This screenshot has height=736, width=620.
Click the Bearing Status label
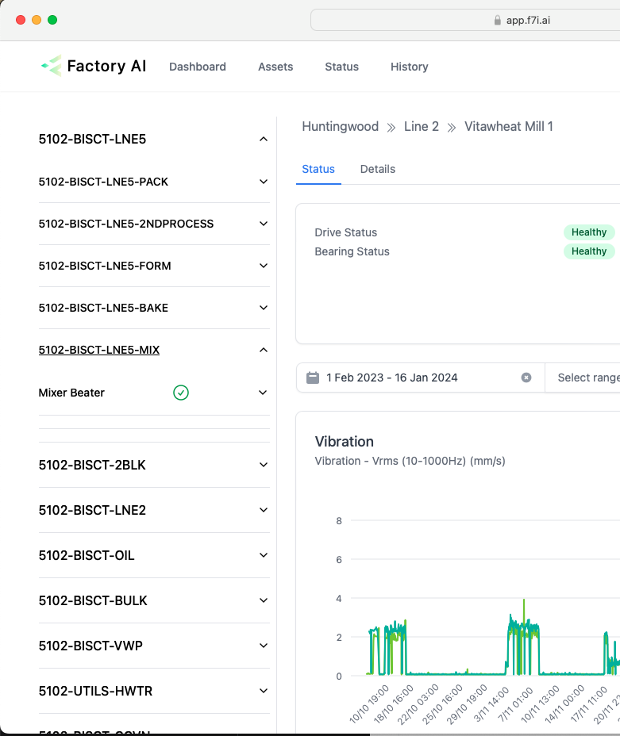coord(352,251)
